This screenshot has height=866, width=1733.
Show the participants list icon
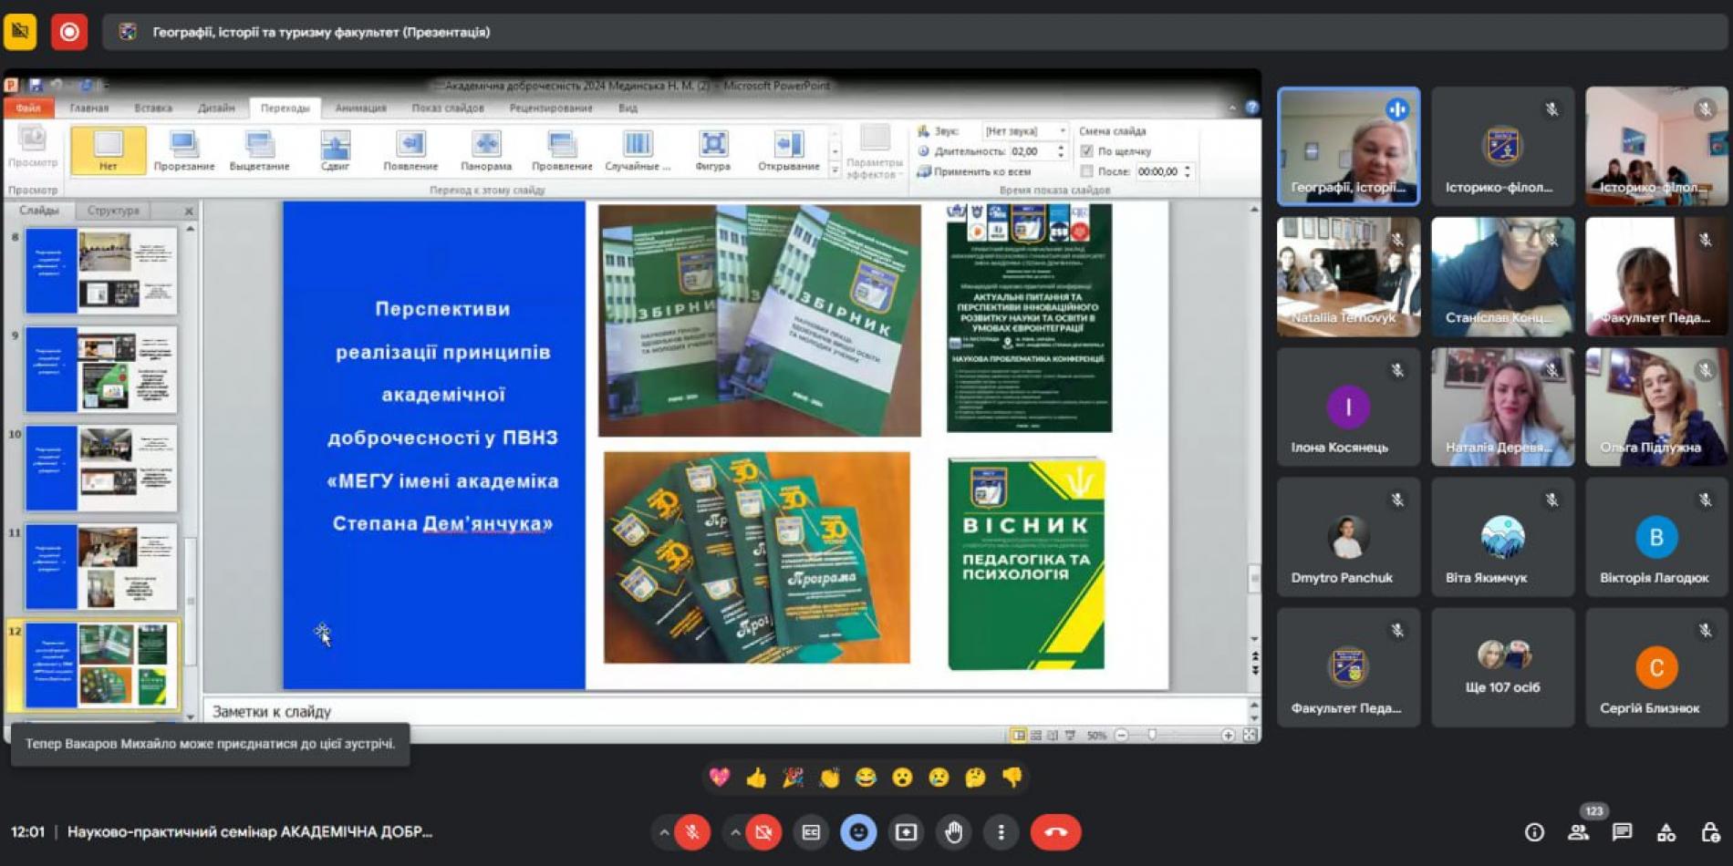pyautogui.click(x=1578, y=832)
